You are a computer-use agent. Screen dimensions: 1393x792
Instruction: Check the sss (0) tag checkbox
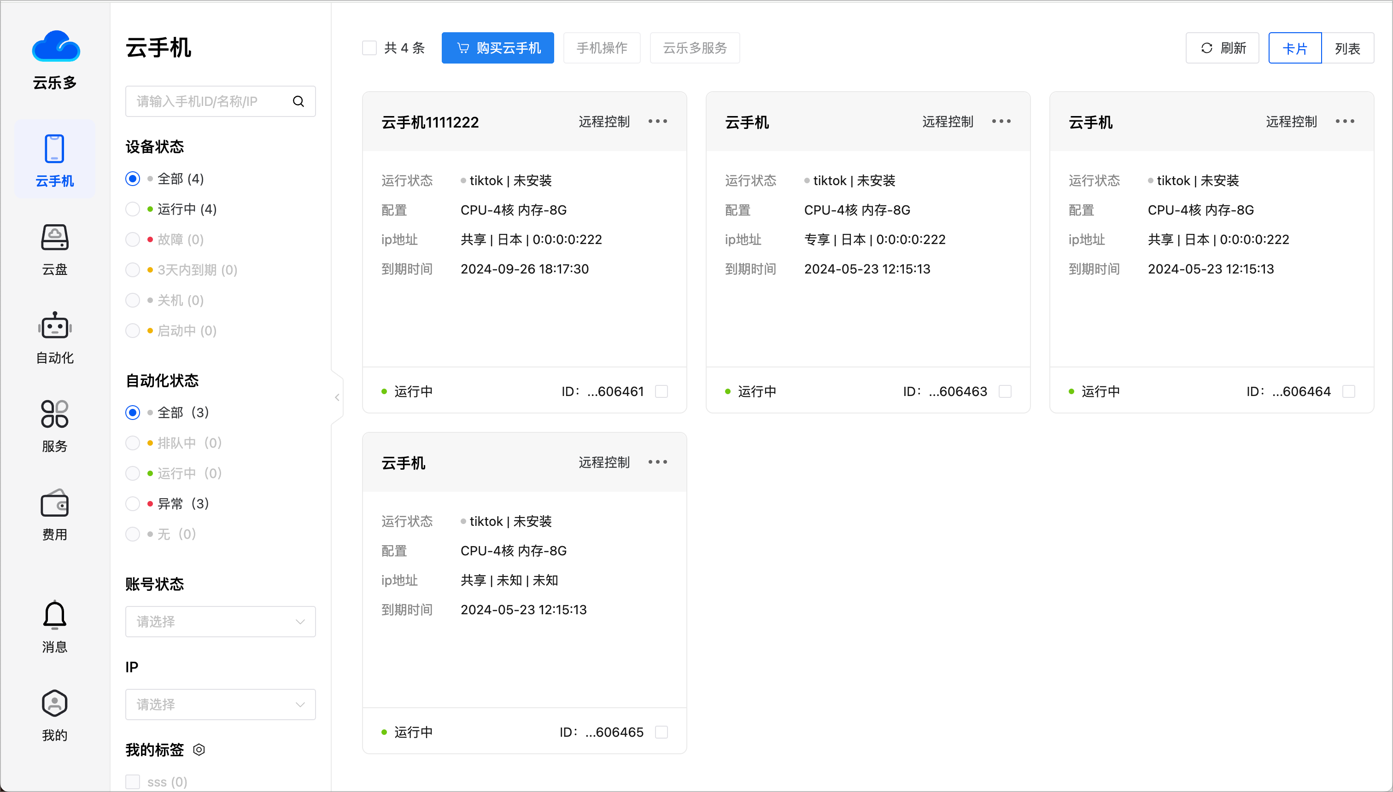pos(133,782)
